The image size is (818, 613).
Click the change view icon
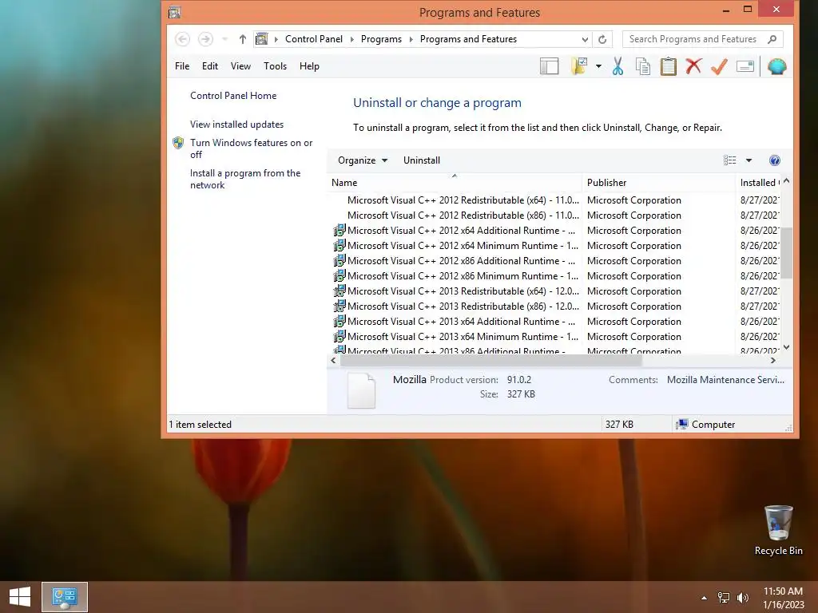click(x=730, y=160)
